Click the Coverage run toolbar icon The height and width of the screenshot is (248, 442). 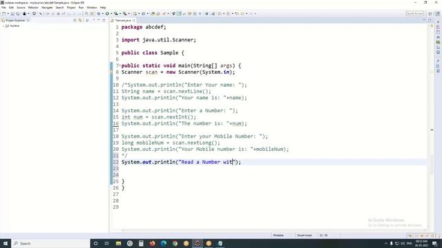coord(116,14)
